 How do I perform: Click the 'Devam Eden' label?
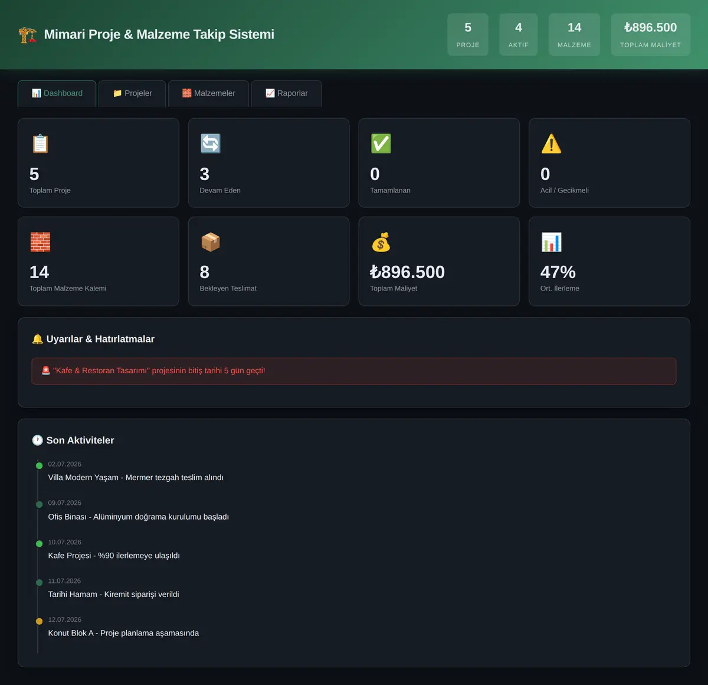pos(220,191)
